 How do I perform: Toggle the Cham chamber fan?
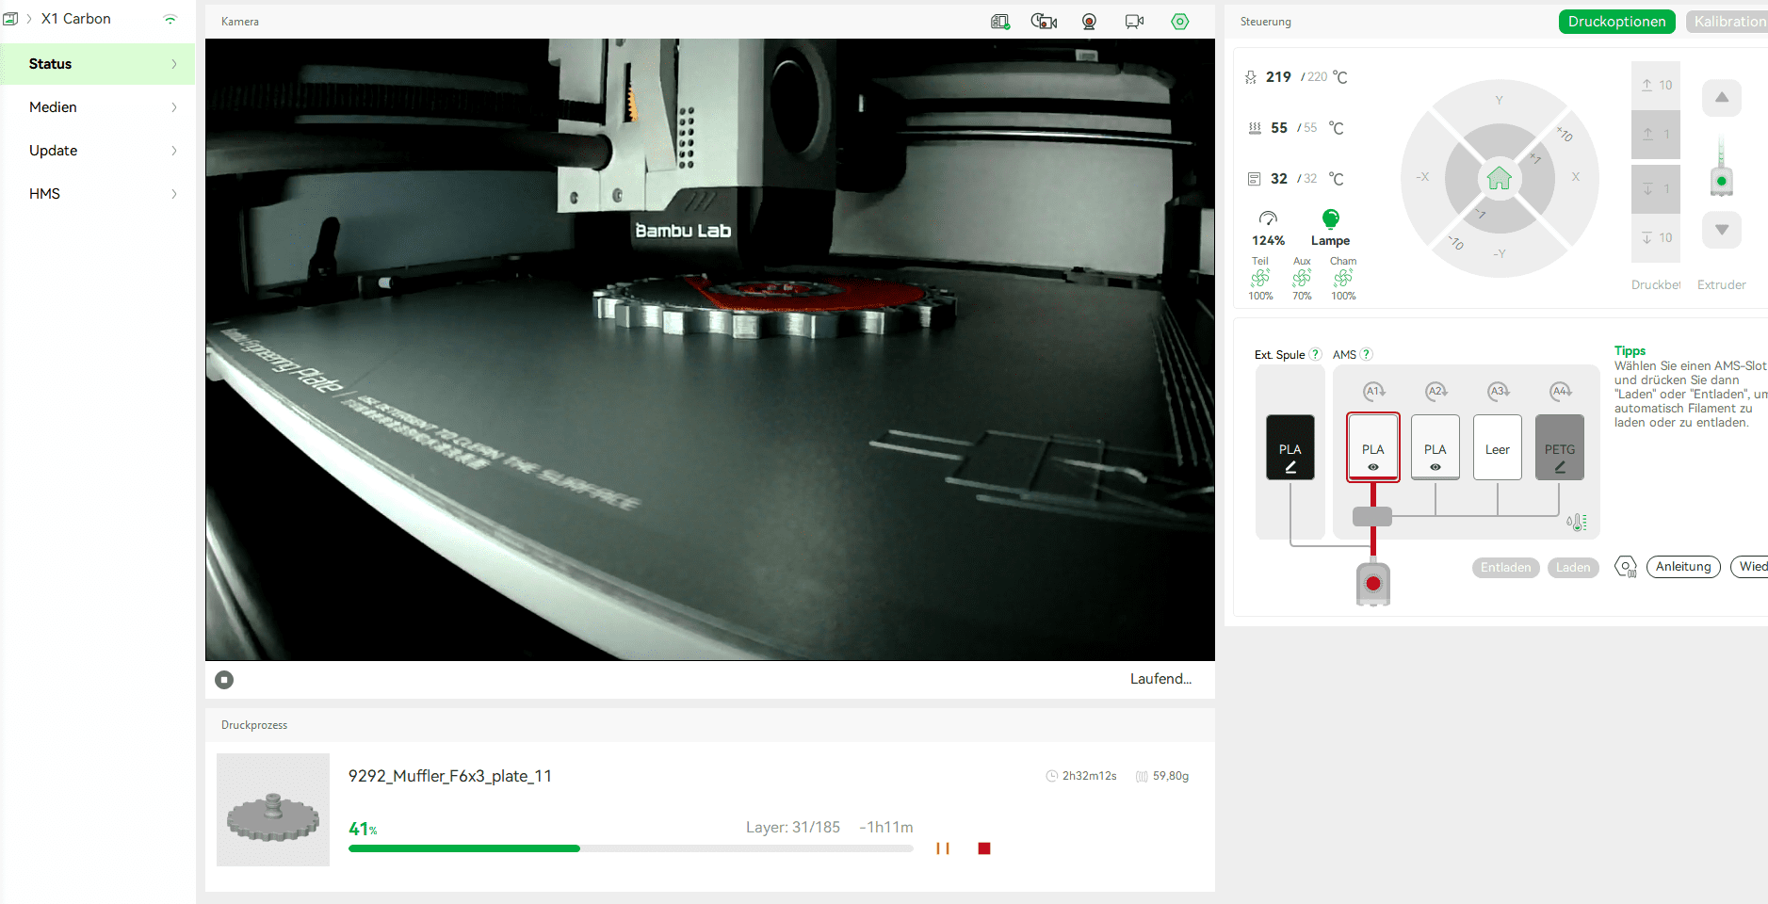pos(1343,279)
